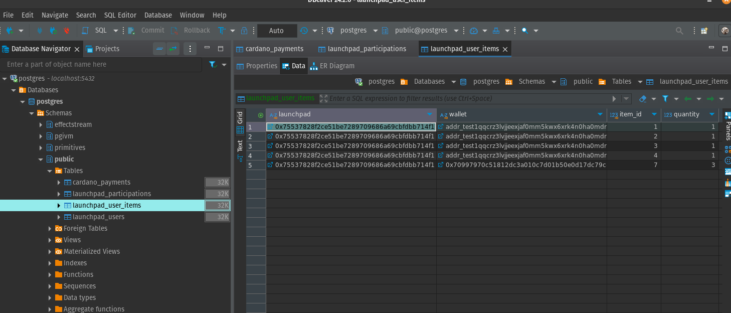Click the tools icon in the toolbar

(x=496, y=31)
